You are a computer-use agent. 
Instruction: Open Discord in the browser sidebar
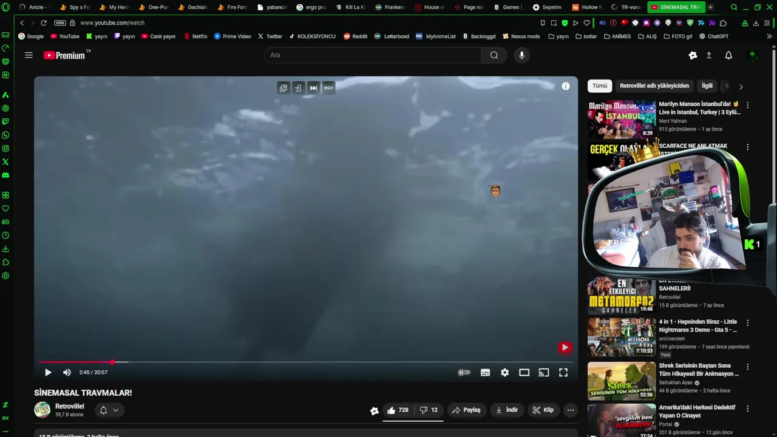pos(5,175)
